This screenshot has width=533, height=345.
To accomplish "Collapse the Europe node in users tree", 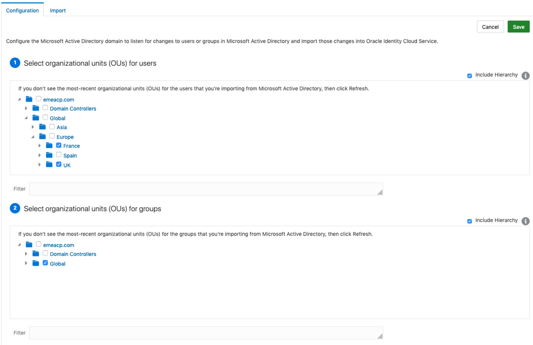I will tap(33, 137).
